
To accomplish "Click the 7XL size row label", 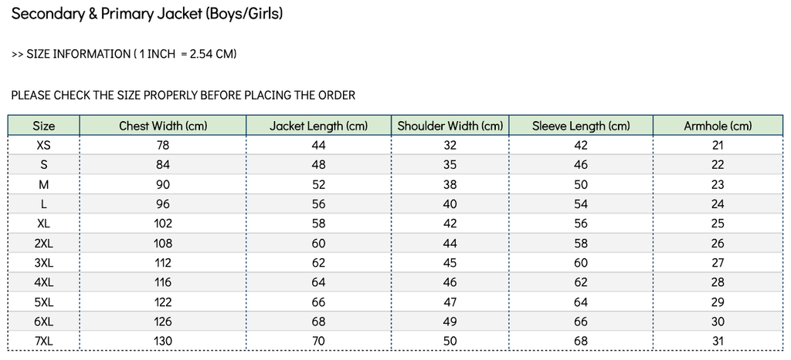I will tap(44, 341).
